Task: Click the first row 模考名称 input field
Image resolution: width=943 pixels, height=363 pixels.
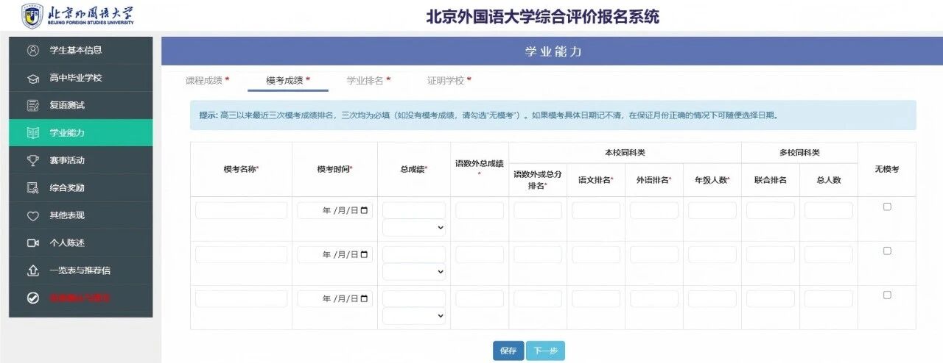Action: point(241,211)
